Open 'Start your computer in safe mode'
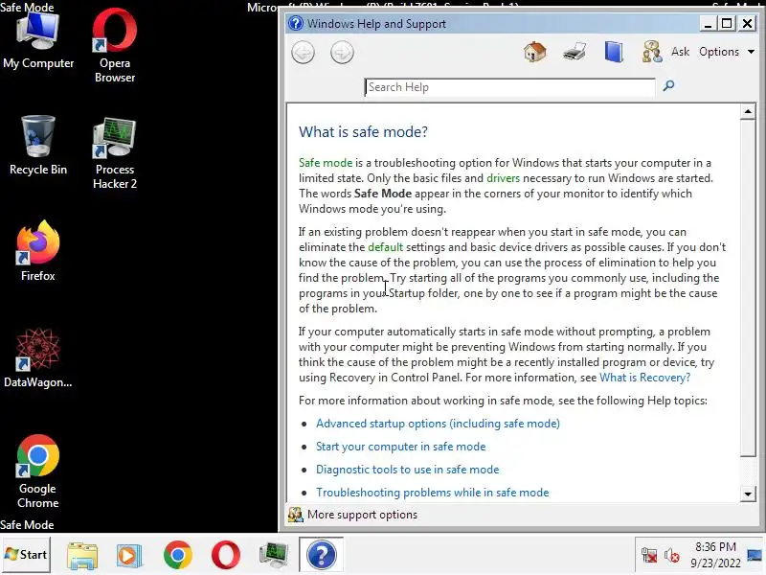The height and width of the screenshot is (575, 766). pos(400,447)
